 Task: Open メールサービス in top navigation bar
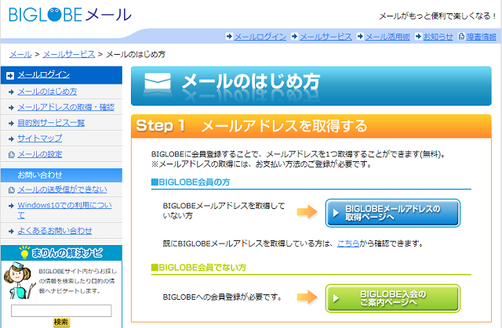coord(326,37)
